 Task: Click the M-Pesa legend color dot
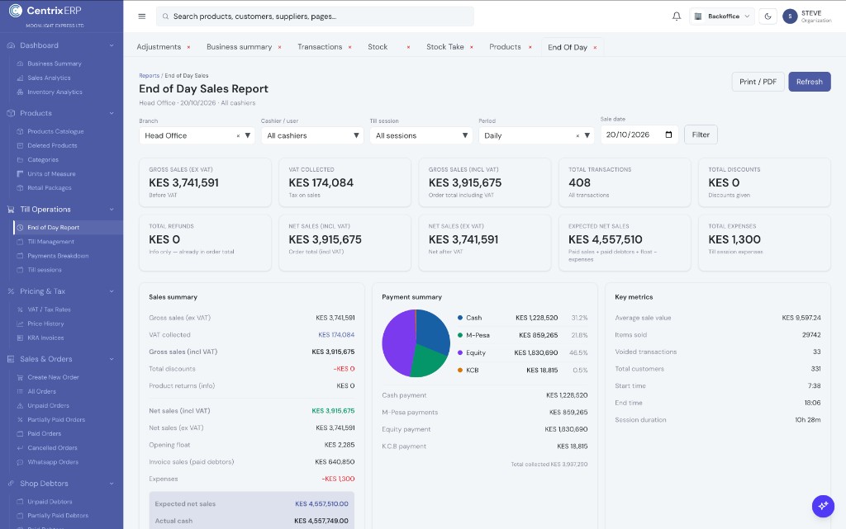click(459, 335)
